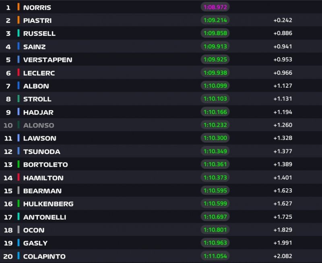The height and width of the screenshot is (263, 322).
Task: Click Gasly's gap value +1.991
Action: [x=283, y=243]
